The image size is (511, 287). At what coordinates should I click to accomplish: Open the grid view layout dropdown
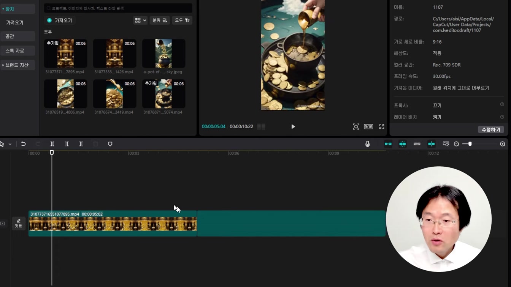[x=140, y=20]
